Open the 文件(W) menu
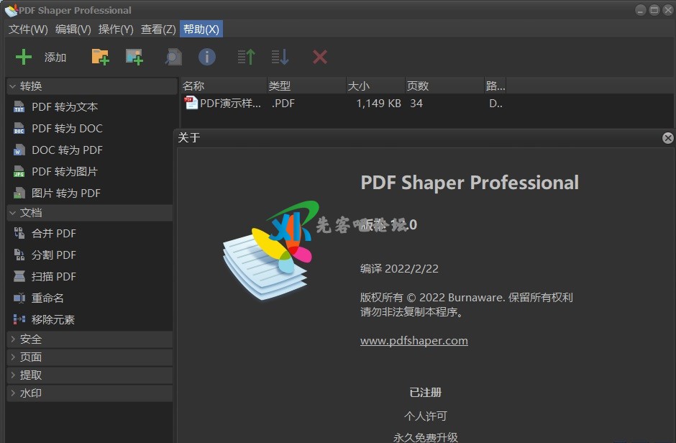Screen dimensions: 676x443 tap(28, 29)
